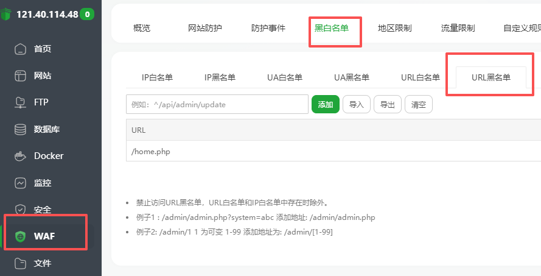
Task: Select the 地区限制 tab
Action: pyautogui.click(x=395, y=28)
